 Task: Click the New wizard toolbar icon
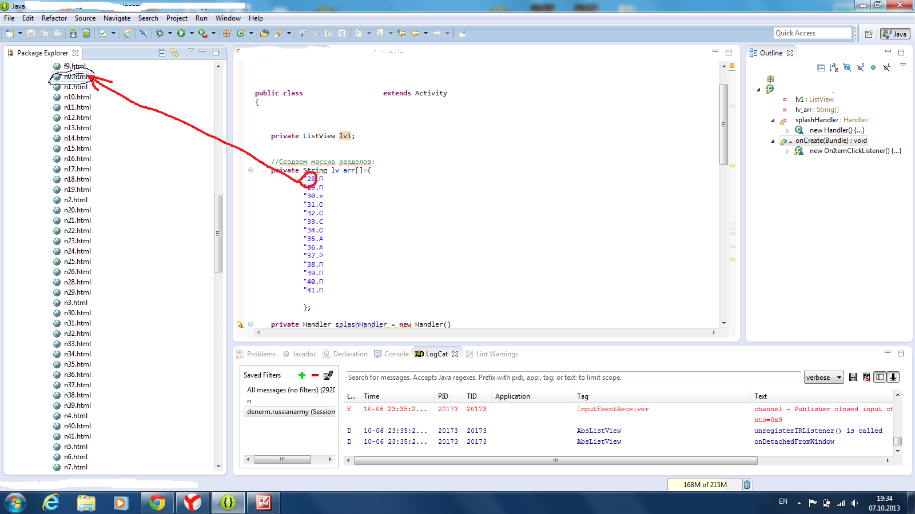(10, 34)
